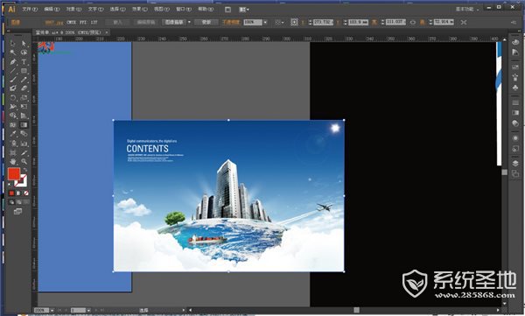Viewport: 525px width, 316px height.
Task: Select the Line Segment tool
Action: 13,71
